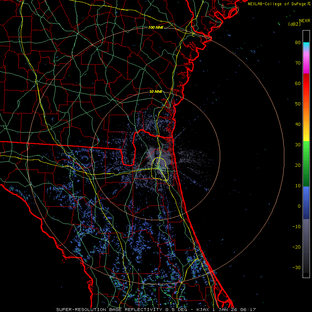Click the yellow segment of the color bar
Viewport: 312px width, 312px height.
(x=306, y=136)
